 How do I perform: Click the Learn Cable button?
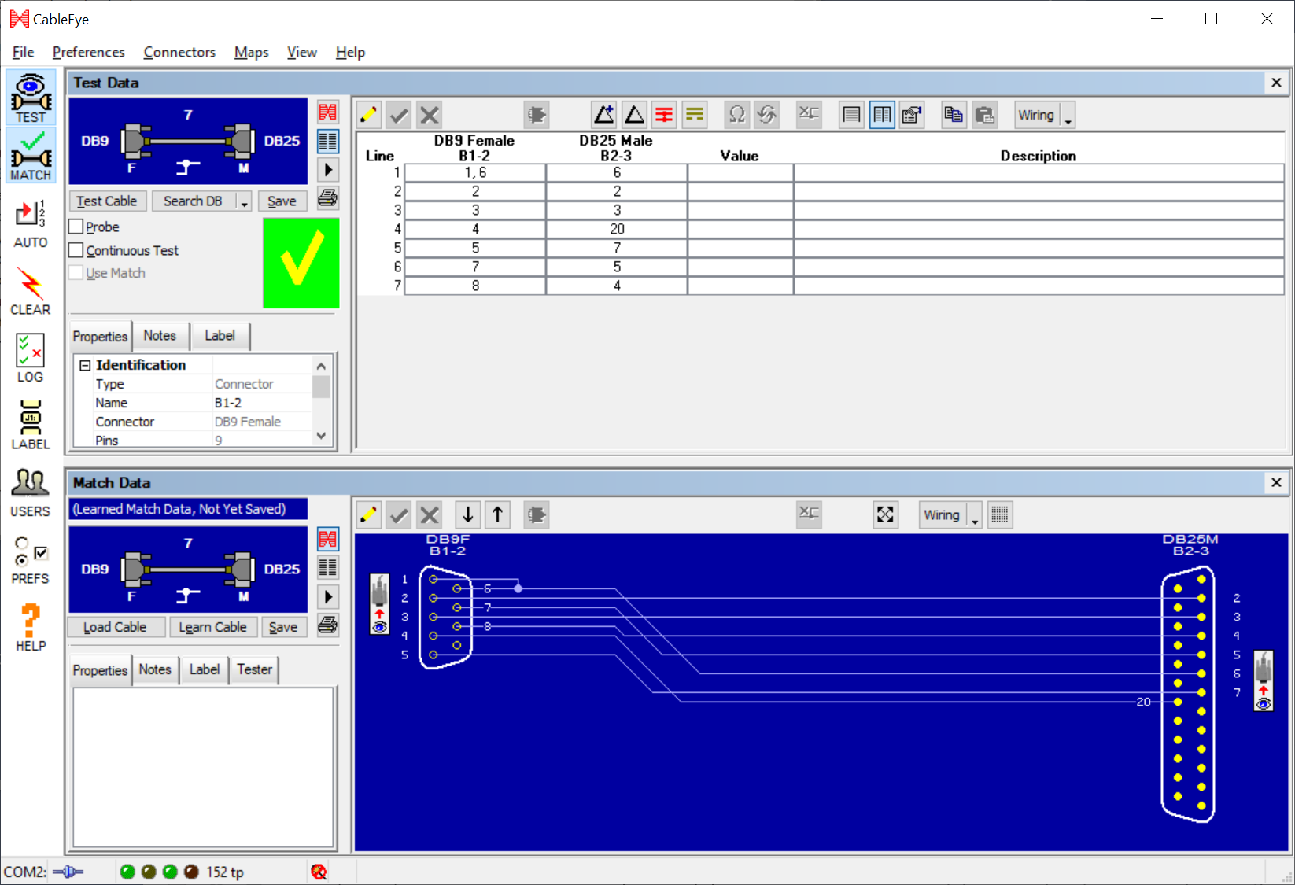[212, 627]
